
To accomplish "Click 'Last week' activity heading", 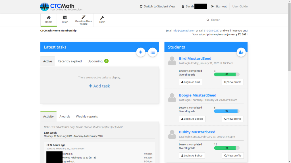I will point(50,133).
